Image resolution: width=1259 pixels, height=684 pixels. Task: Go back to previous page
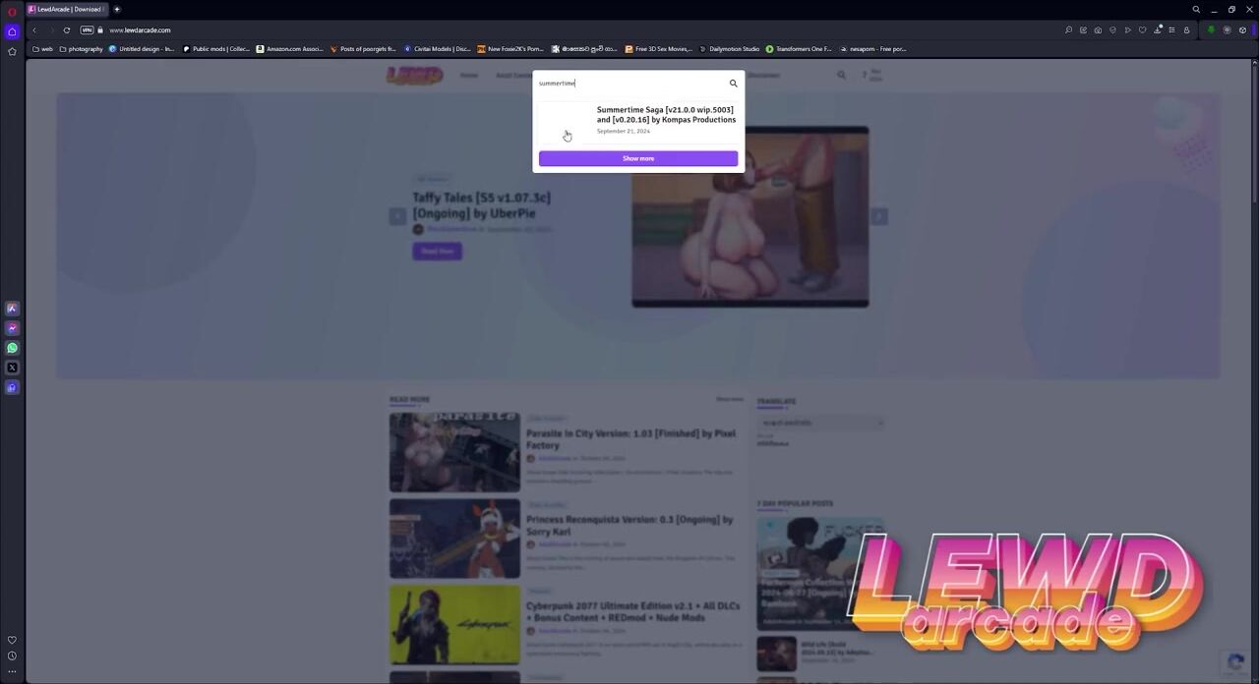pyautogui.click(x=34, y=30)
